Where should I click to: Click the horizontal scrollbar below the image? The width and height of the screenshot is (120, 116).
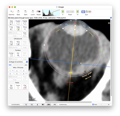68,102
